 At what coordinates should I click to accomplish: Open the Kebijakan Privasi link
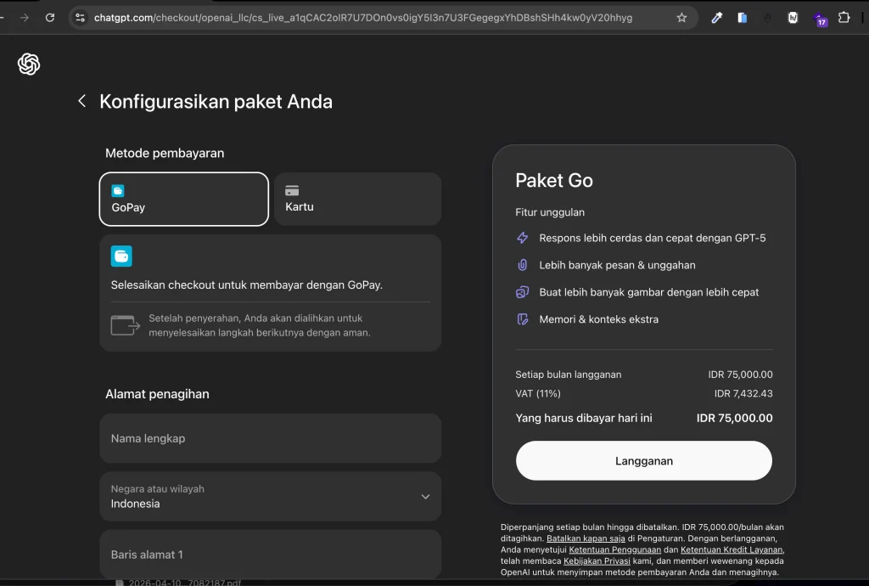(x=597, y=561)
